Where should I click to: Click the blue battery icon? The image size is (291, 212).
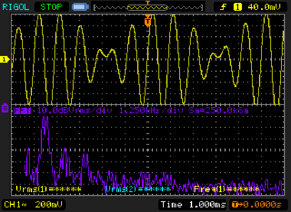[80, 7]
